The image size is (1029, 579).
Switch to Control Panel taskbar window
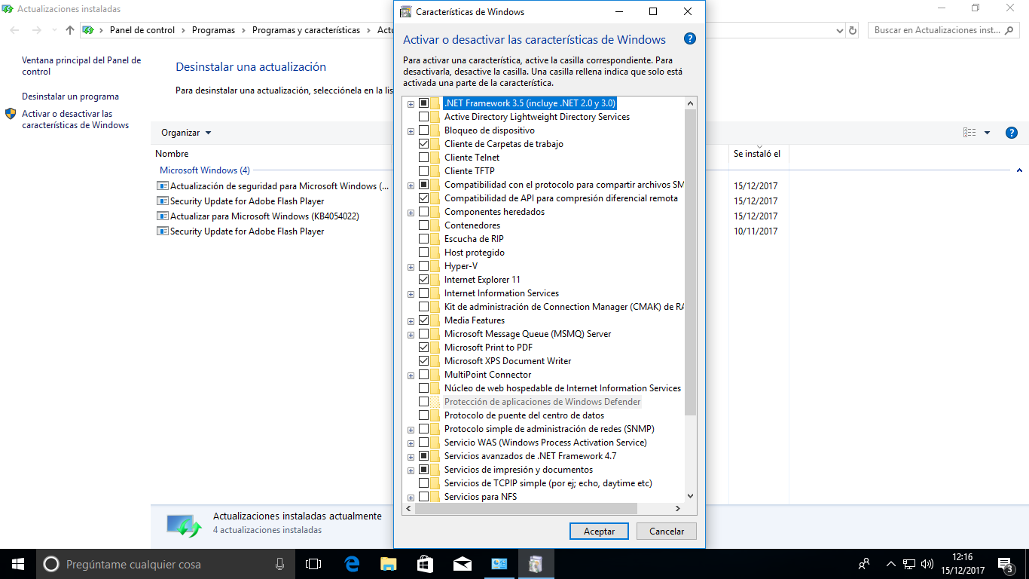(x=499, y=564)
